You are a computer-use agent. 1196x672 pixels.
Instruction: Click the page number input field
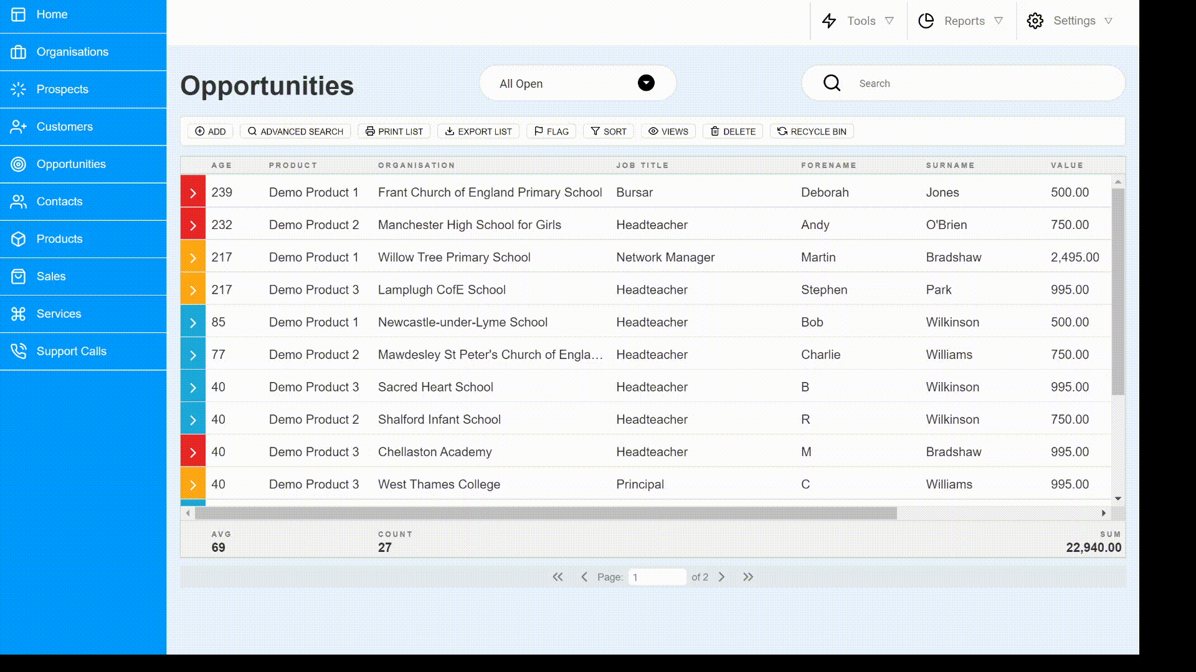658,577
